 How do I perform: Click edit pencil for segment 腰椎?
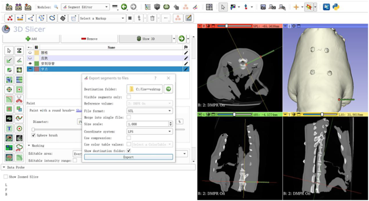[x=186, y=53]
